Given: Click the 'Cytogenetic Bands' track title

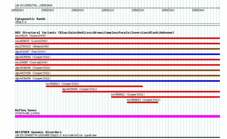Looking at the screenshot, I should 30,19.
